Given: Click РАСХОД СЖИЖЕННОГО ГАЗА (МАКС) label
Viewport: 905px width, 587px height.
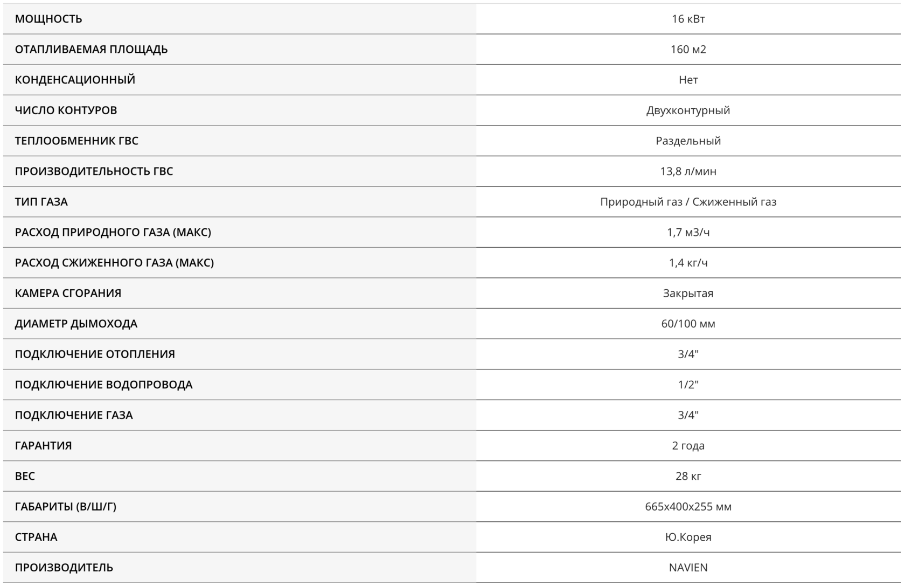Looking at the screenshot, I should click(114, 263).
